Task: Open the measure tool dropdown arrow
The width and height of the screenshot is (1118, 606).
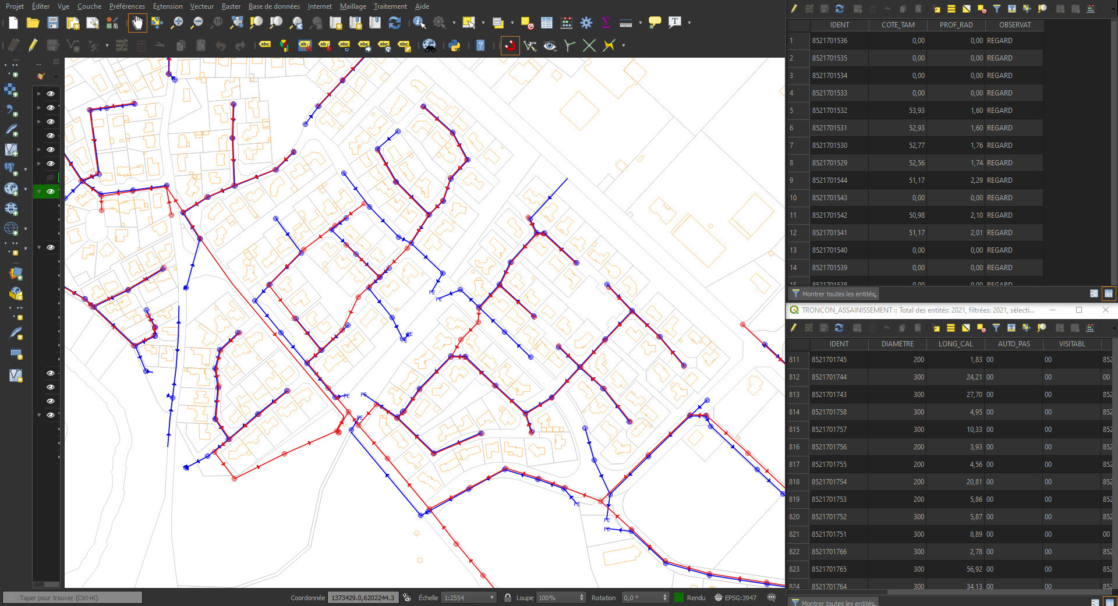Action: click(641, 23)
